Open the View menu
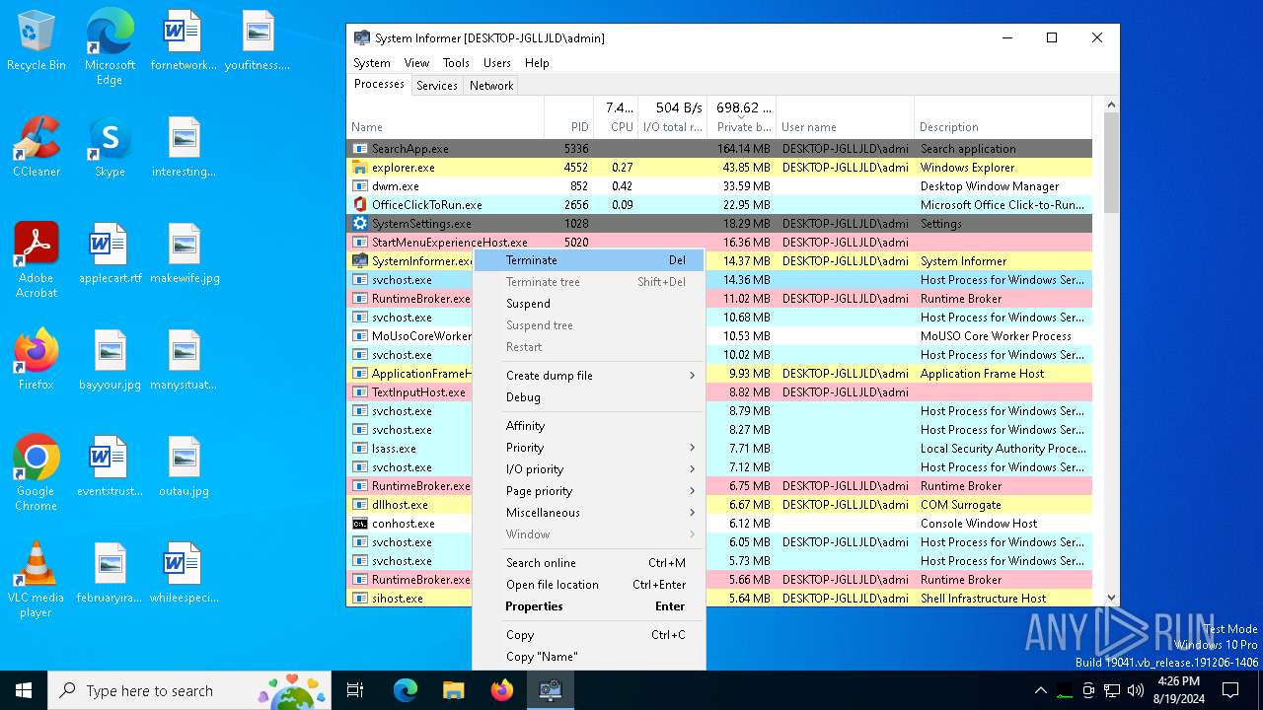 point(416,63)
